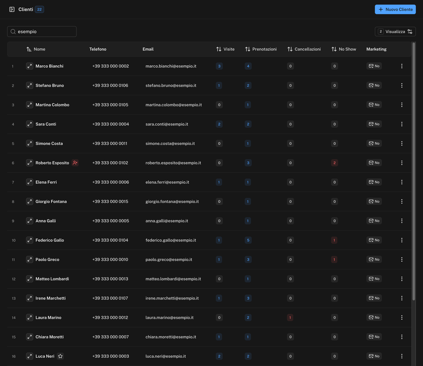The width and height of the screenshot is (423, 366).
Task: Toggle marketing status for Irene Marchetti
Action: point(374,298)
